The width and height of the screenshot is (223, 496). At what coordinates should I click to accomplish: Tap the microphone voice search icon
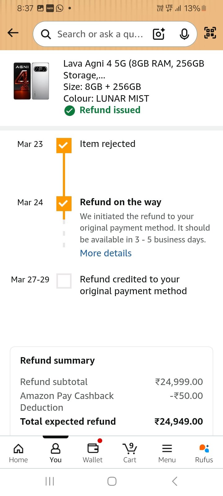click(184, 34)
